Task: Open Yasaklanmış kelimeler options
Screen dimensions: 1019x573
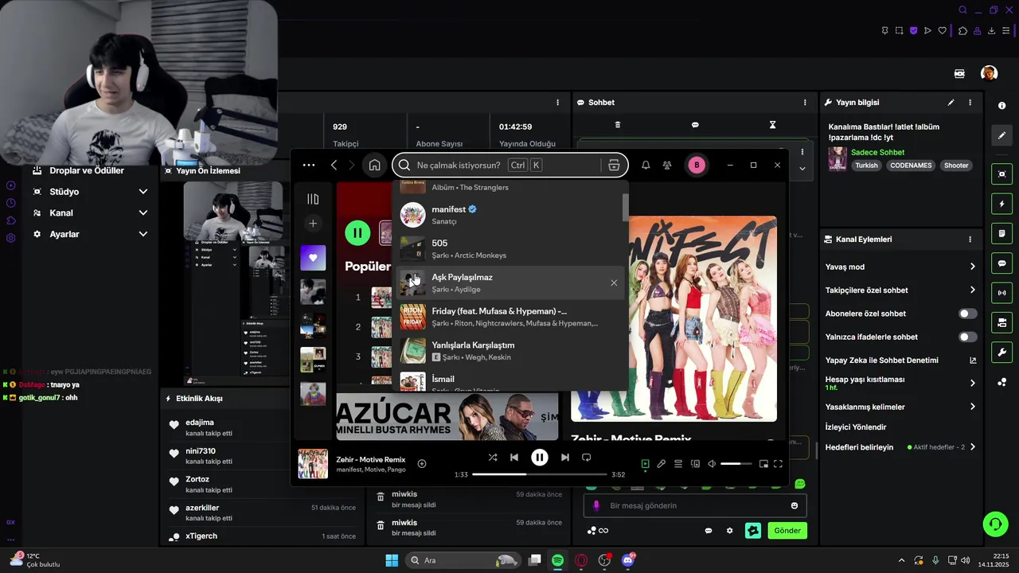Action: (x=900, y=407)
